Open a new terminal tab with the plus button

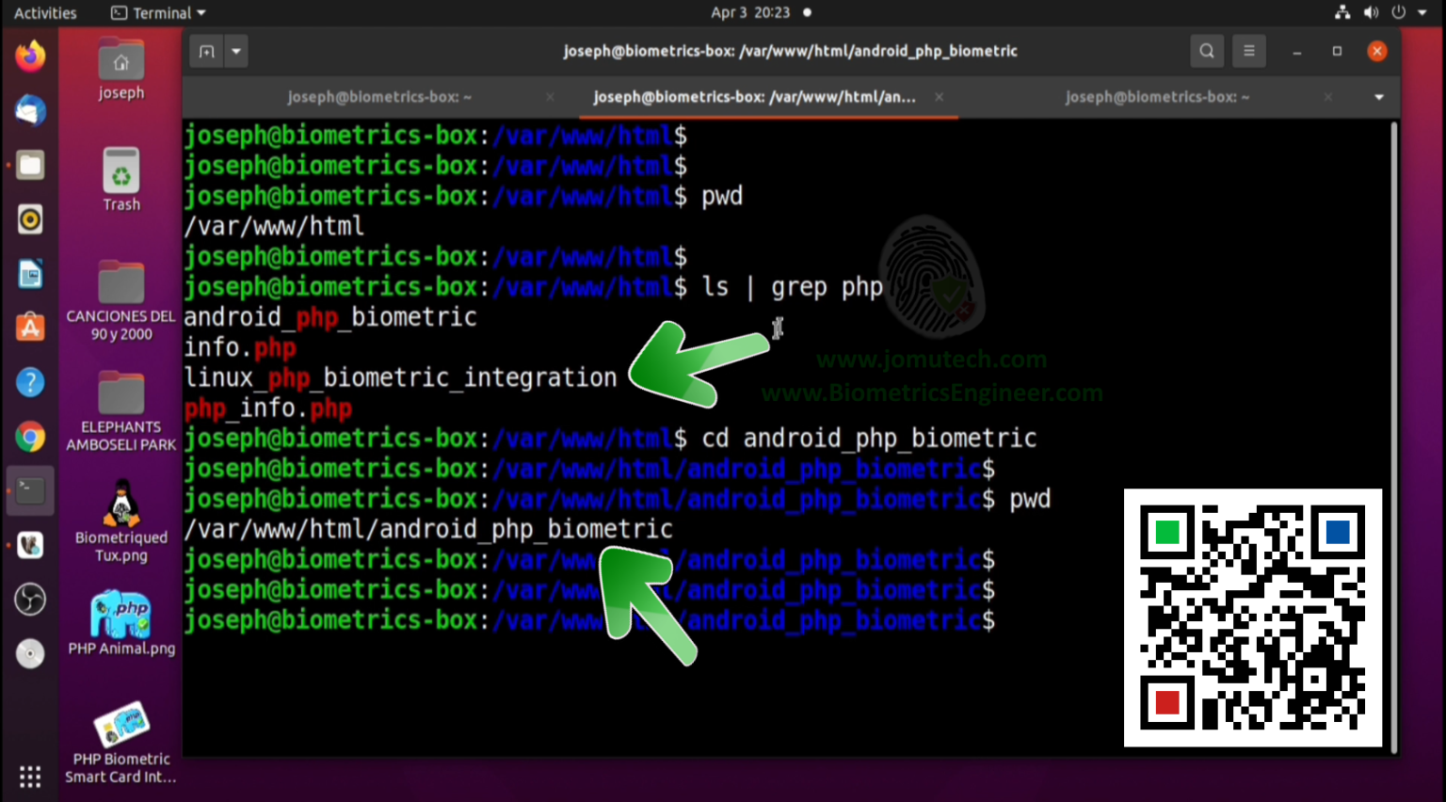[206, 51]
